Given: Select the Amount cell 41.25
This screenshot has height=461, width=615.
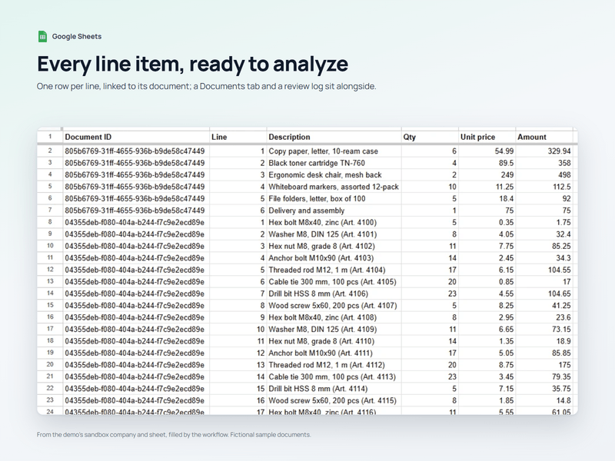Looking at the screenshot, I should [544, 306].
